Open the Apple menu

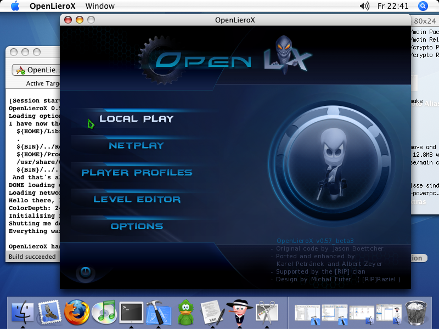click(15, 6)
